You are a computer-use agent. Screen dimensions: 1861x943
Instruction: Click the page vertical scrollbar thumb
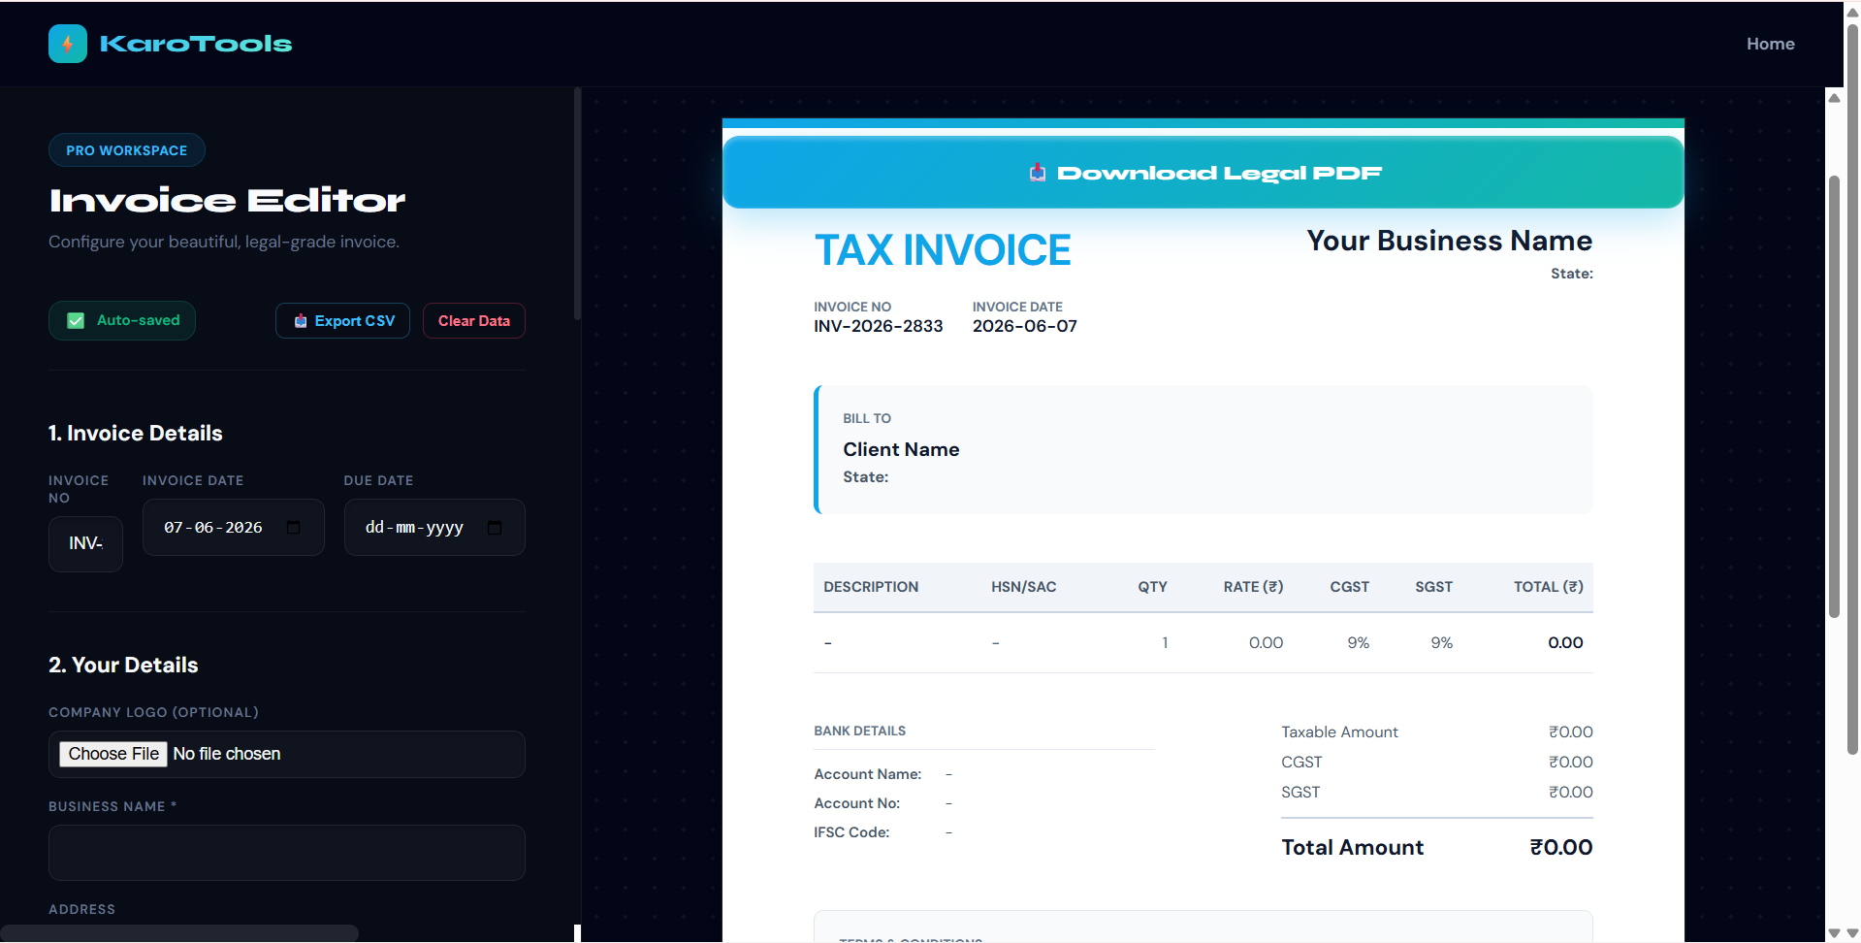[x=1852, y=388]
